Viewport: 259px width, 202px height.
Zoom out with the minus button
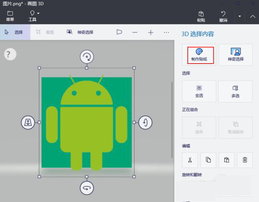coord(135,32)
